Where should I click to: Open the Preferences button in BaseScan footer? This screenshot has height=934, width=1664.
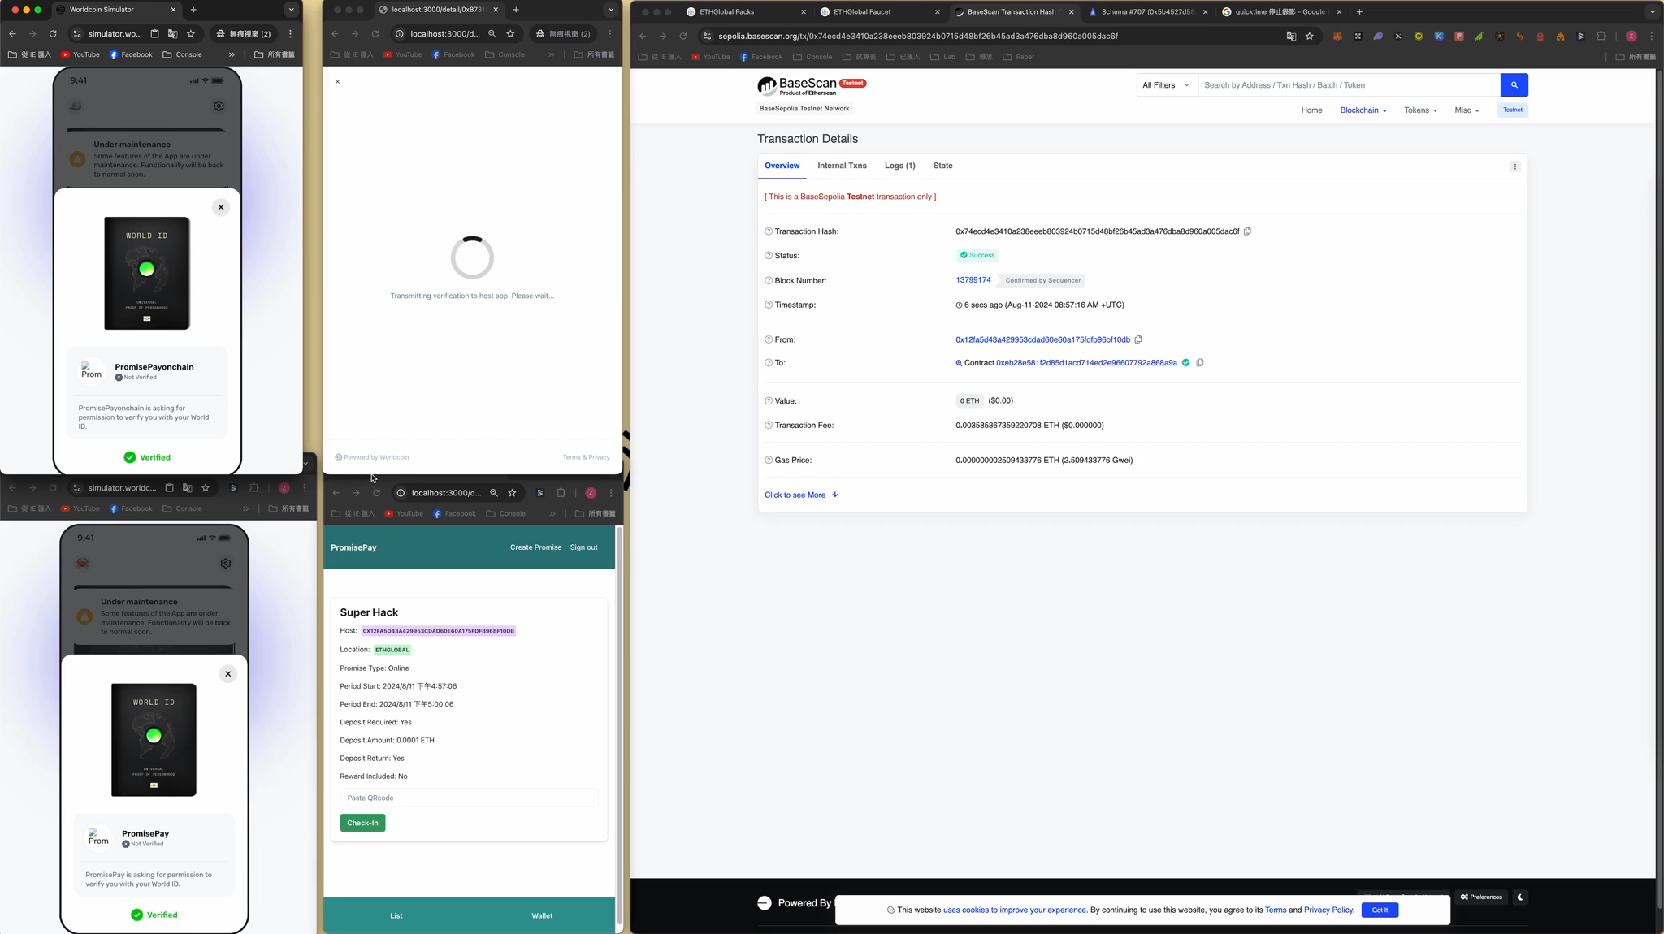[1481, 897]
